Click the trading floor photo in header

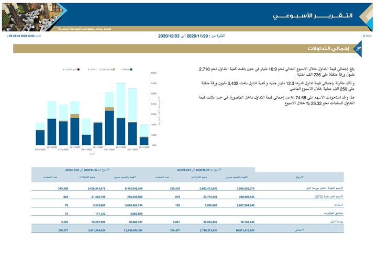(x=31, y=17)
